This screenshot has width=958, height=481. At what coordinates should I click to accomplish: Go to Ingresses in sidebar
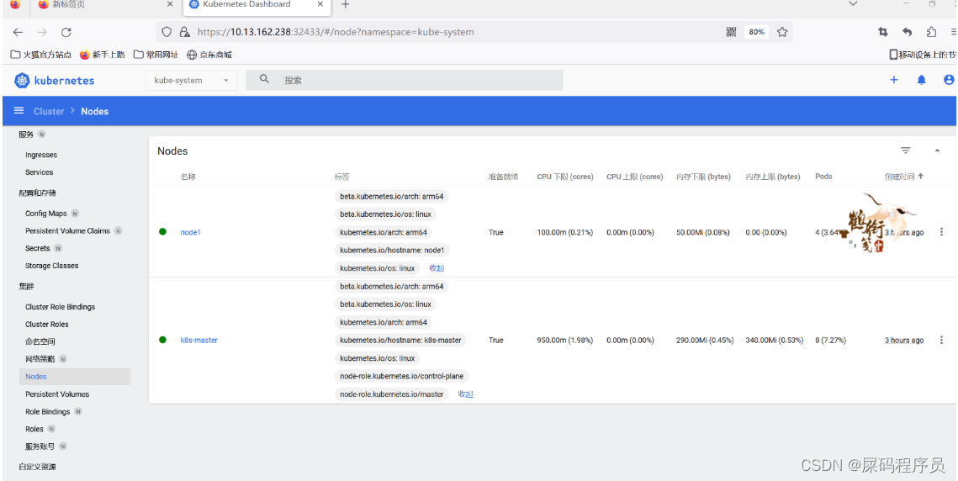(41, 155)
